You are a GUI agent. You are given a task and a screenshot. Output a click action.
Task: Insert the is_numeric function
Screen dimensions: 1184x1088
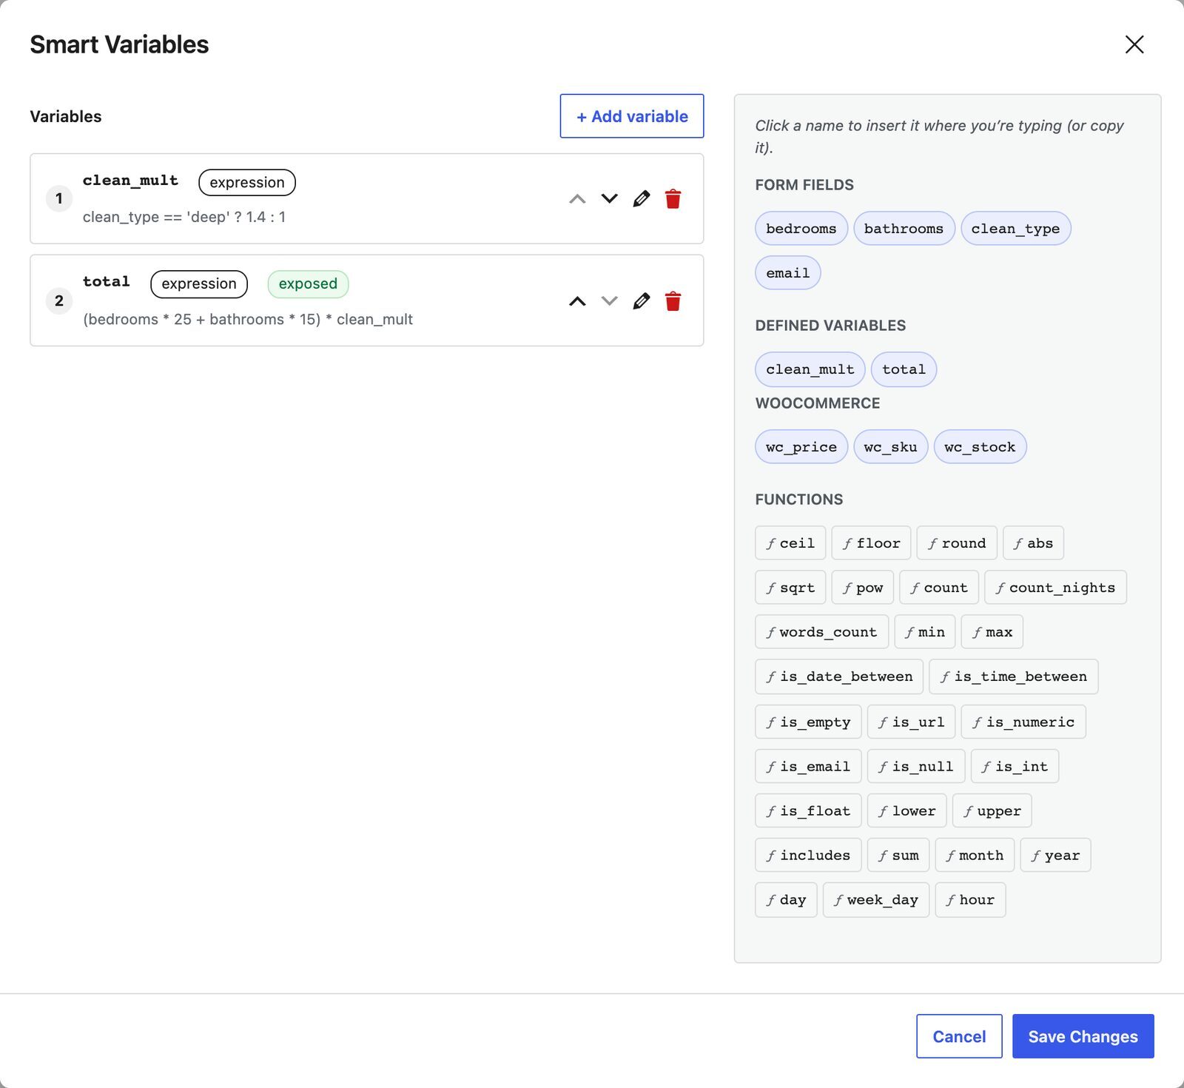coord(1023,722)
